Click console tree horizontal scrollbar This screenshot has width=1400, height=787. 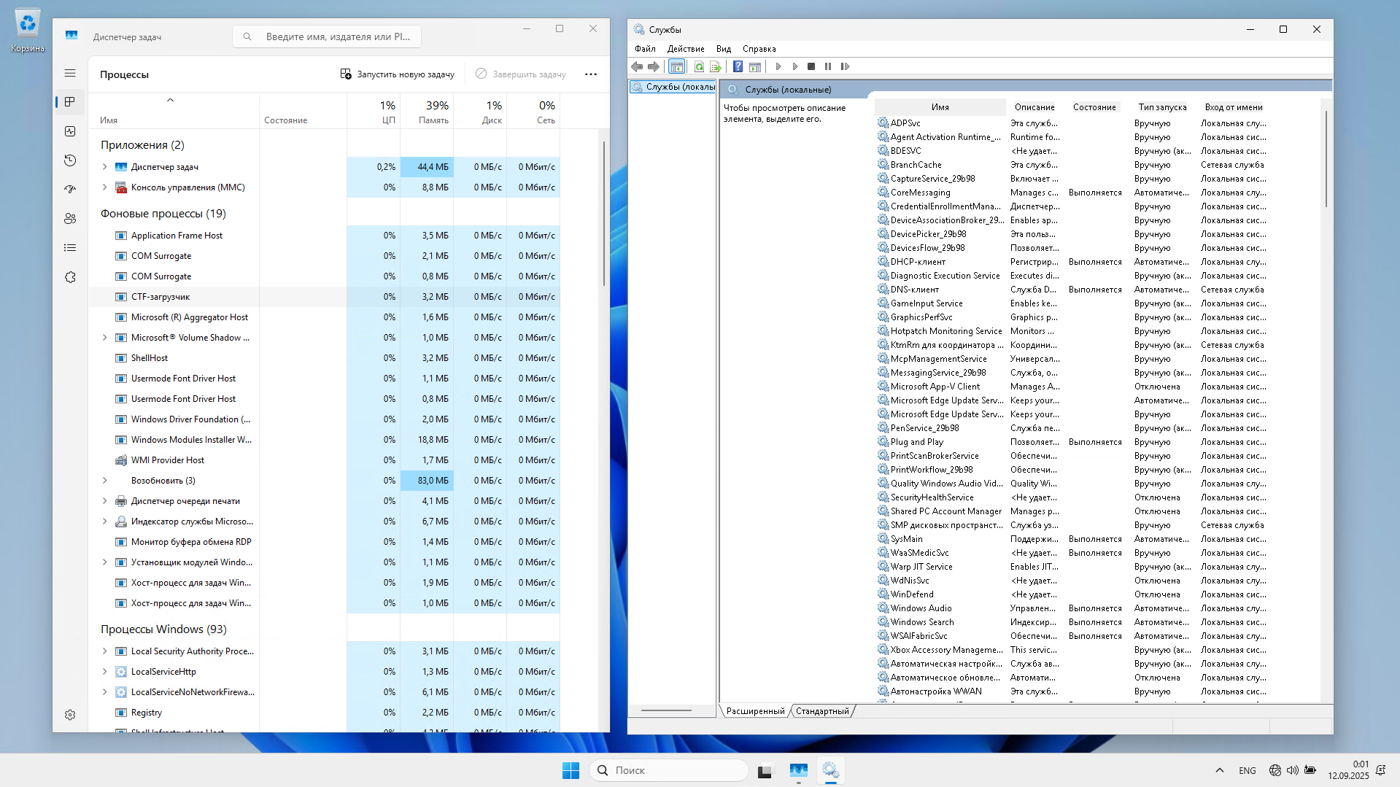pyautogui.click(x=666, y=710)
